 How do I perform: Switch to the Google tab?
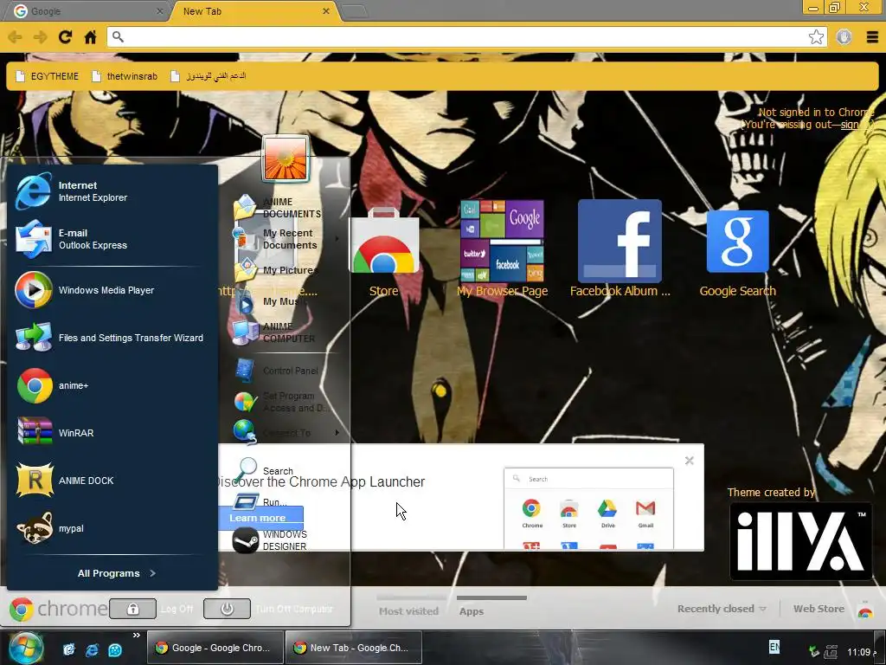pos(86,10)
